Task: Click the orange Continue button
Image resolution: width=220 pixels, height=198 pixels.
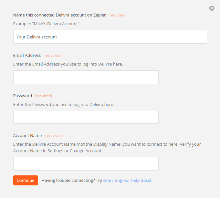Action: (26, 180)
